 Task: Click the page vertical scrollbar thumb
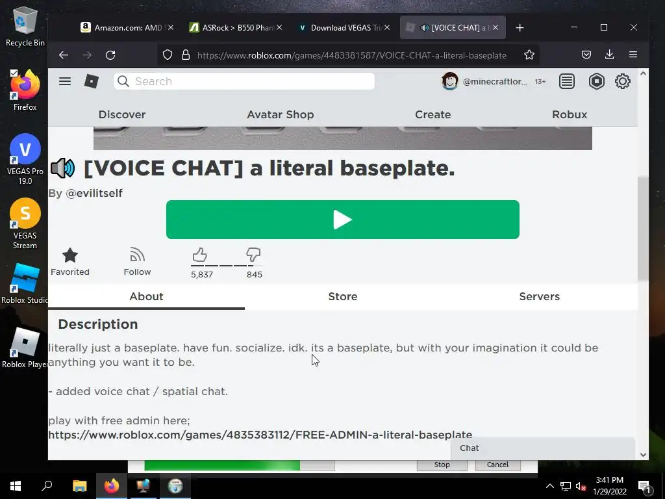click(643, 228)
